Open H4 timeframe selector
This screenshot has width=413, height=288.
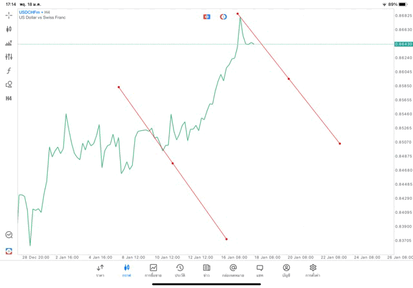[9, 99]
